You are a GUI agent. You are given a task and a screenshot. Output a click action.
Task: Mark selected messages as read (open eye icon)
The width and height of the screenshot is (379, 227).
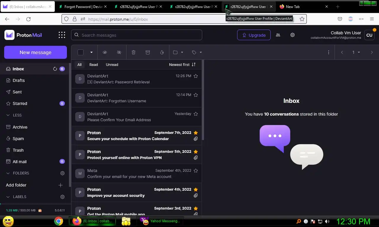click(x=105, y=52)
